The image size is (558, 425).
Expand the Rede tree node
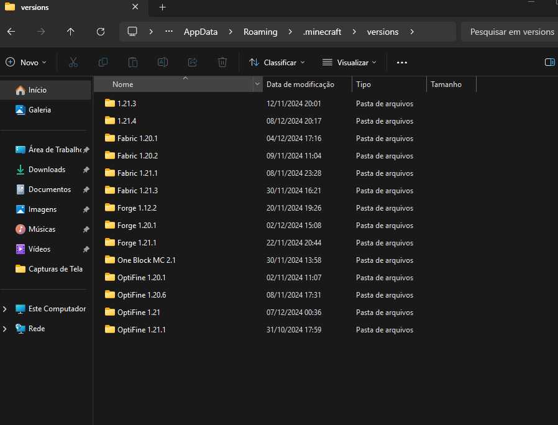click(4, 329)
